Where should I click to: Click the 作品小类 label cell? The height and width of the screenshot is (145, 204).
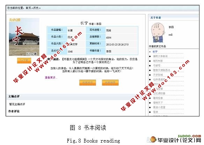(x=57, y=37)
